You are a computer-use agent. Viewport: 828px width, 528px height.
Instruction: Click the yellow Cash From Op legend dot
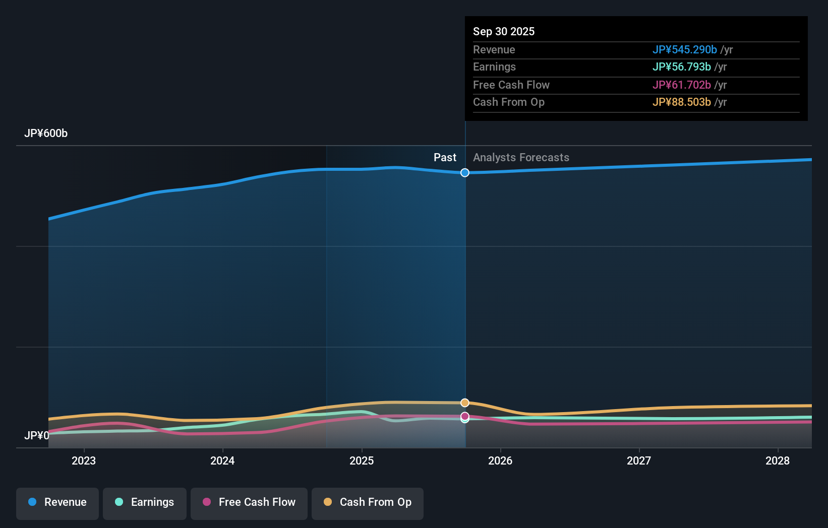(x=328, y=503)
